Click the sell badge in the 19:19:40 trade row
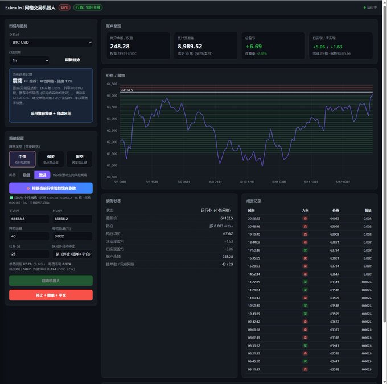Screen dimensions: 387x384 point(305,234)
